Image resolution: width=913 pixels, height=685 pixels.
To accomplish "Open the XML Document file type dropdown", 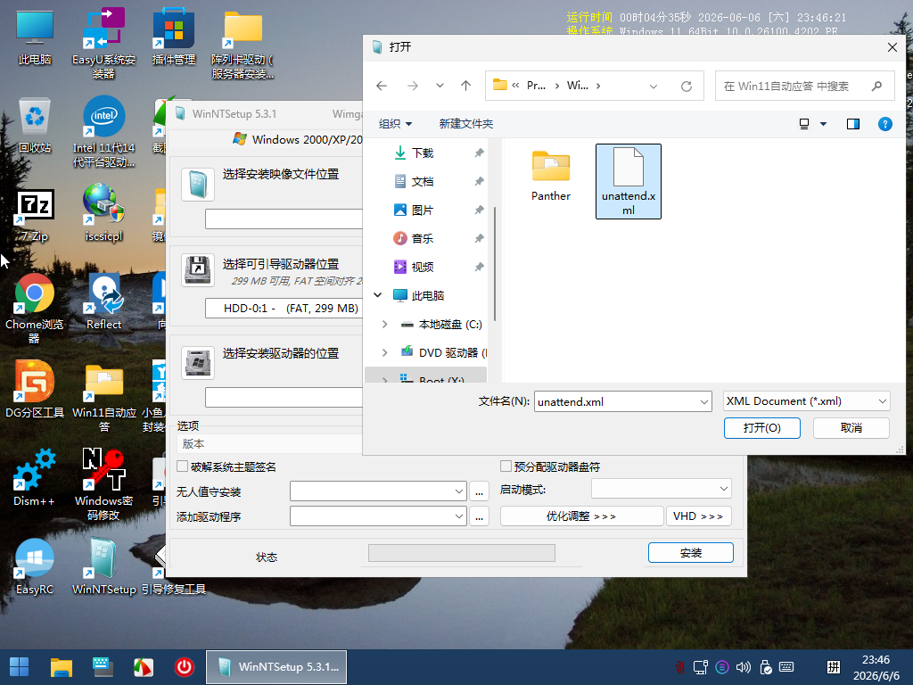I will [x=882, y=400].
